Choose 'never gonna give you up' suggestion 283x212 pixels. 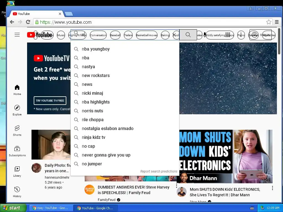(x=125, y=155)
